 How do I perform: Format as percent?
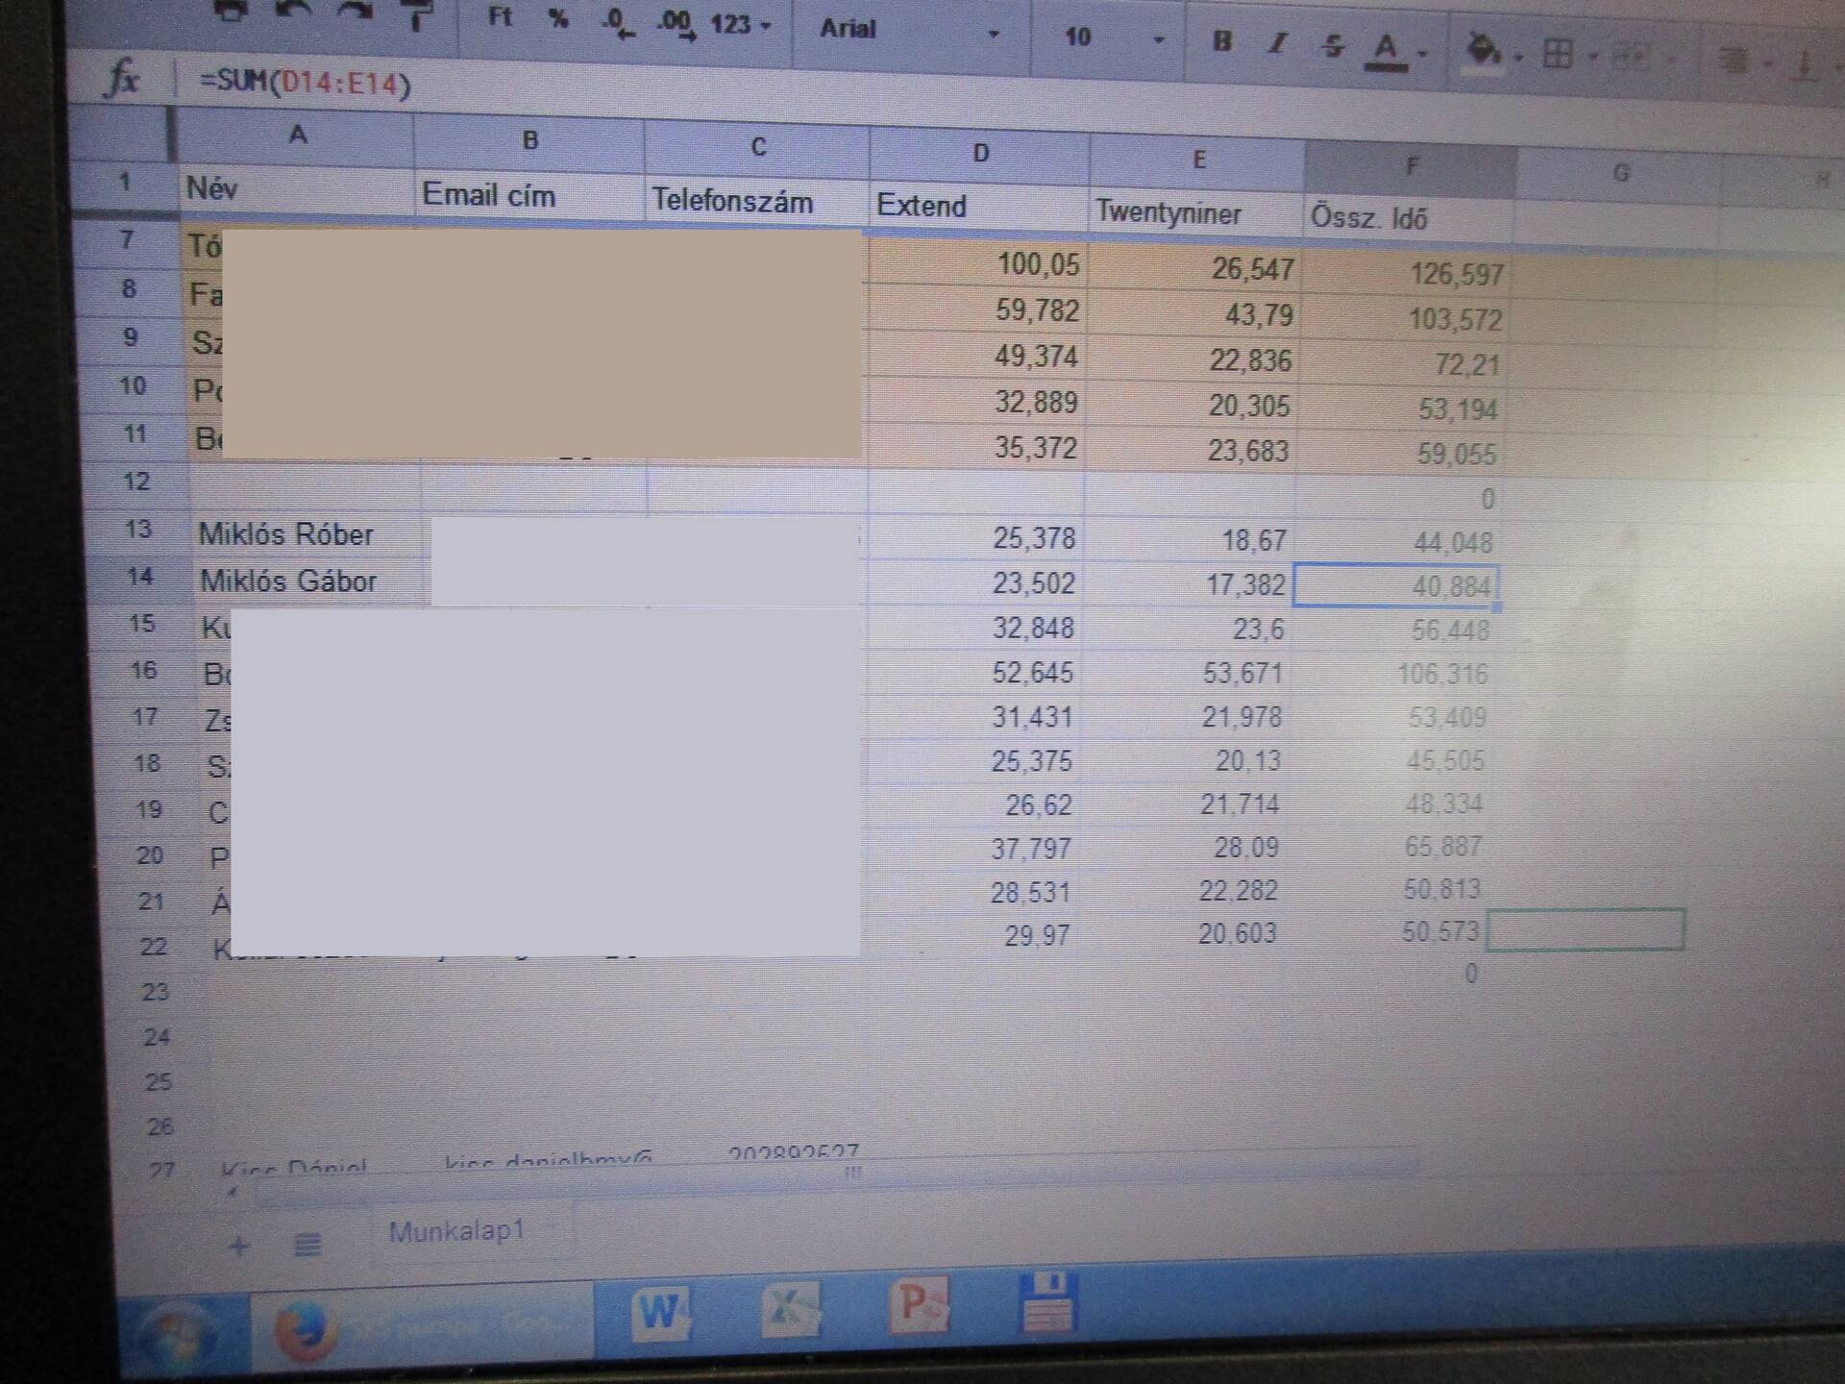click(558, 18)
